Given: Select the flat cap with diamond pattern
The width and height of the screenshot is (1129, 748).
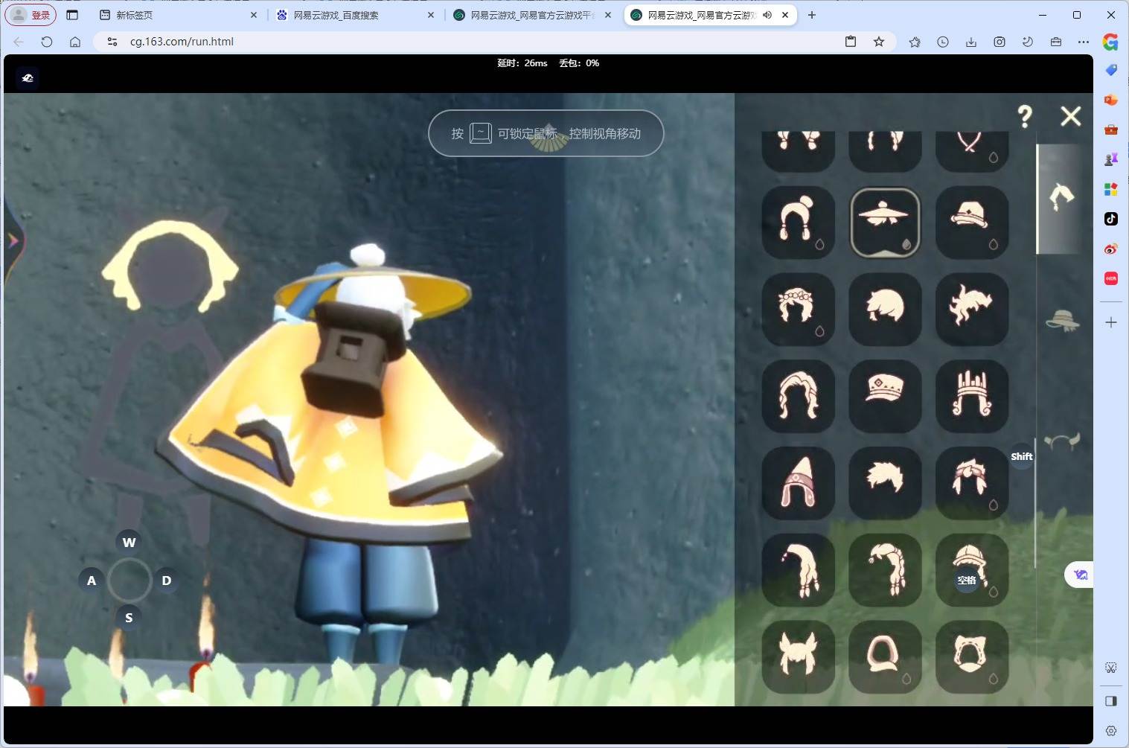Looking at the screenshot, I should (x=885, y=396).
